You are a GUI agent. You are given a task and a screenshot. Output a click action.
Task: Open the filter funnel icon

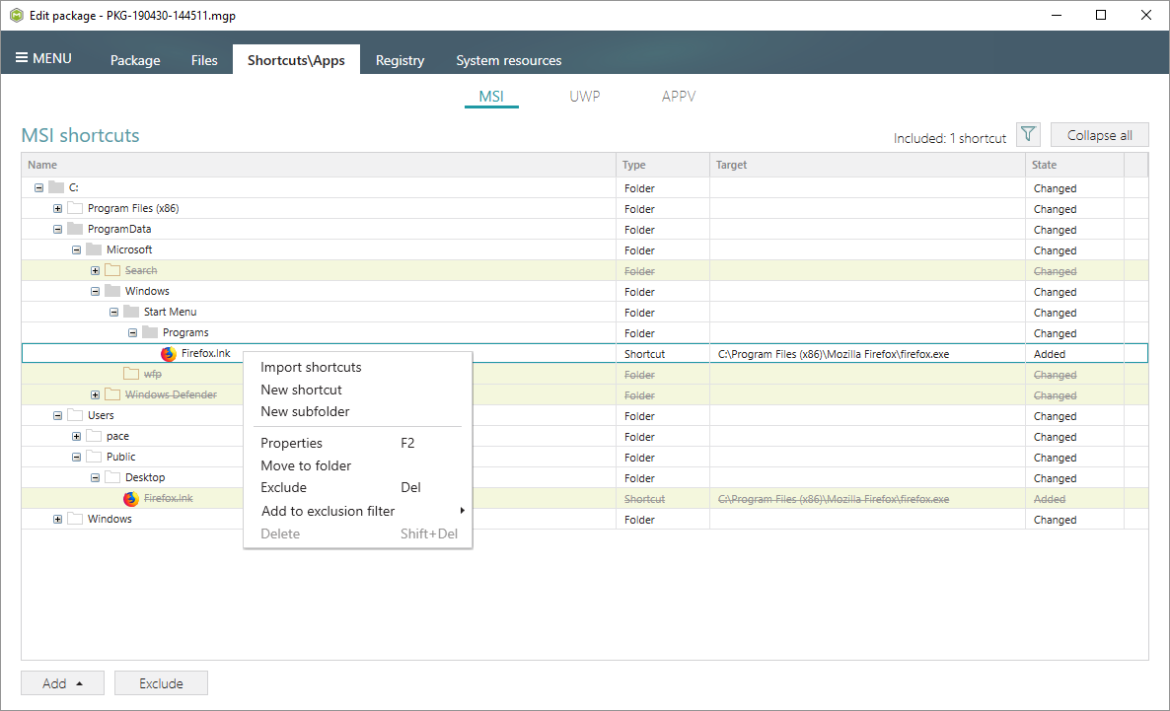(1028, 135)
